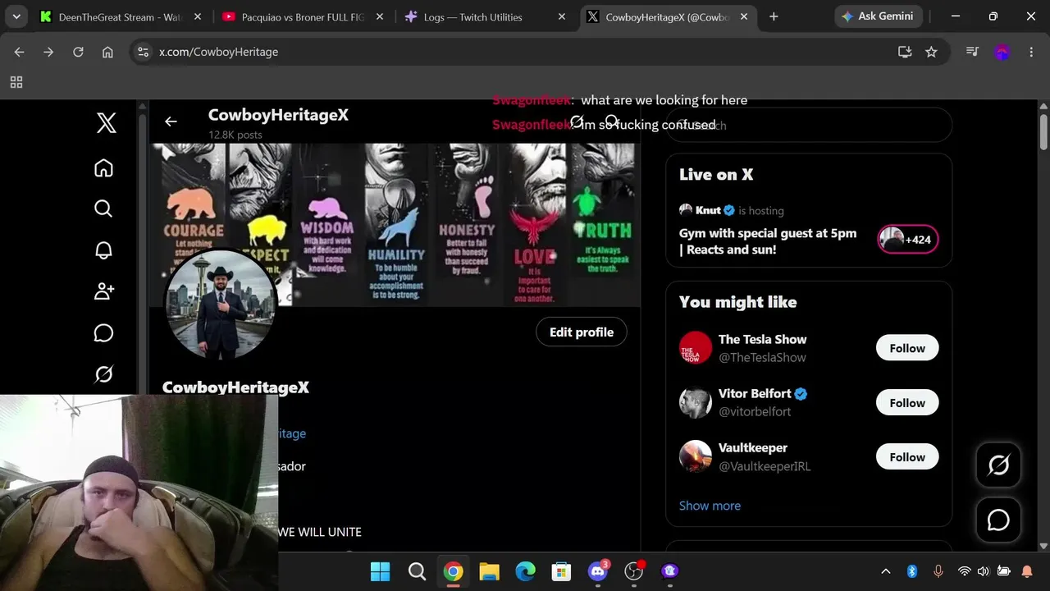Open Explore search in the X sidebar
Image resolution: width=1050 pixels, height=591 pixels.
[x=103, y=208]
